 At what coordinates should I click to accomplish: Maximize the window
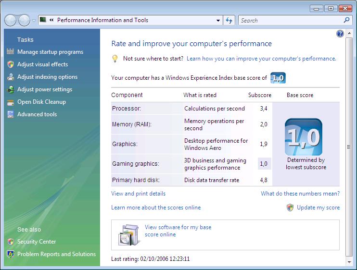pyautogui.click(x=331, y=9)
